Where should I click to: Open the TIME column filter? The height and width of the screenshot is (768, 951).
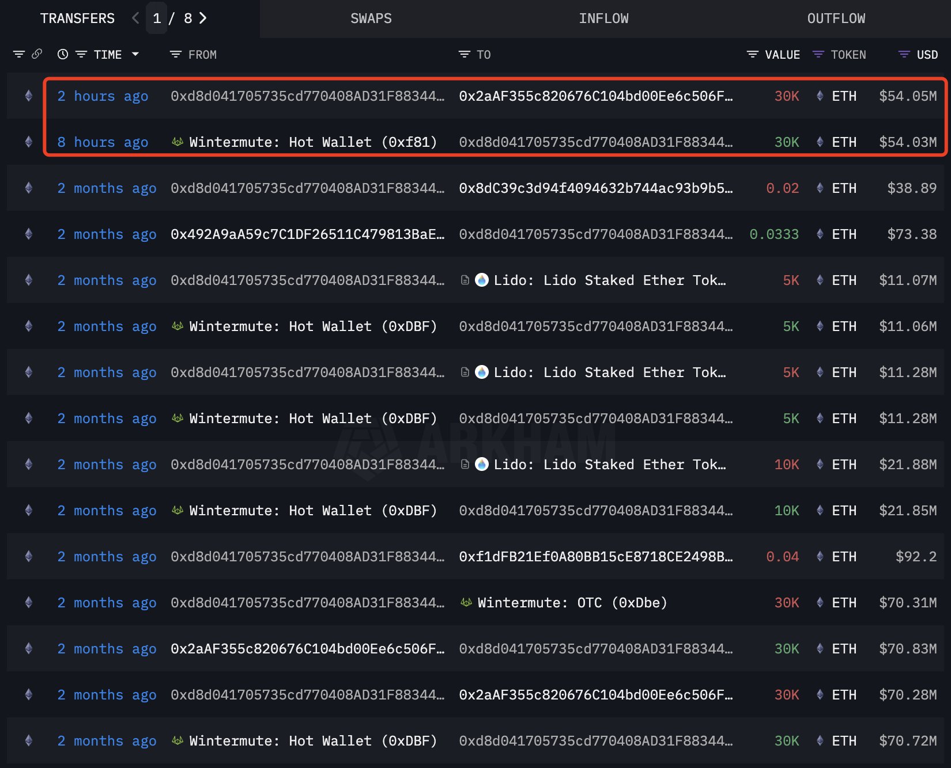81,54
